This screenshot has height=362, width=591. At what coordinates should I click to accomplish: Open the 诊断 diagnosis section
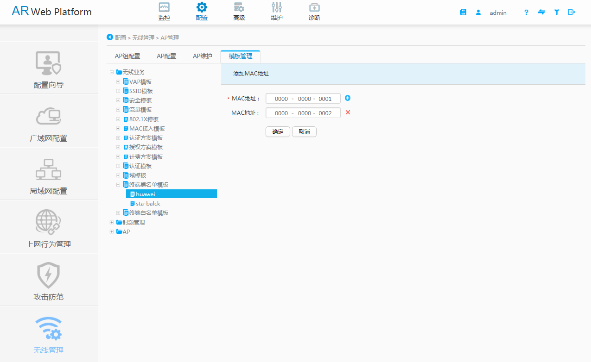tap(314, 11)
